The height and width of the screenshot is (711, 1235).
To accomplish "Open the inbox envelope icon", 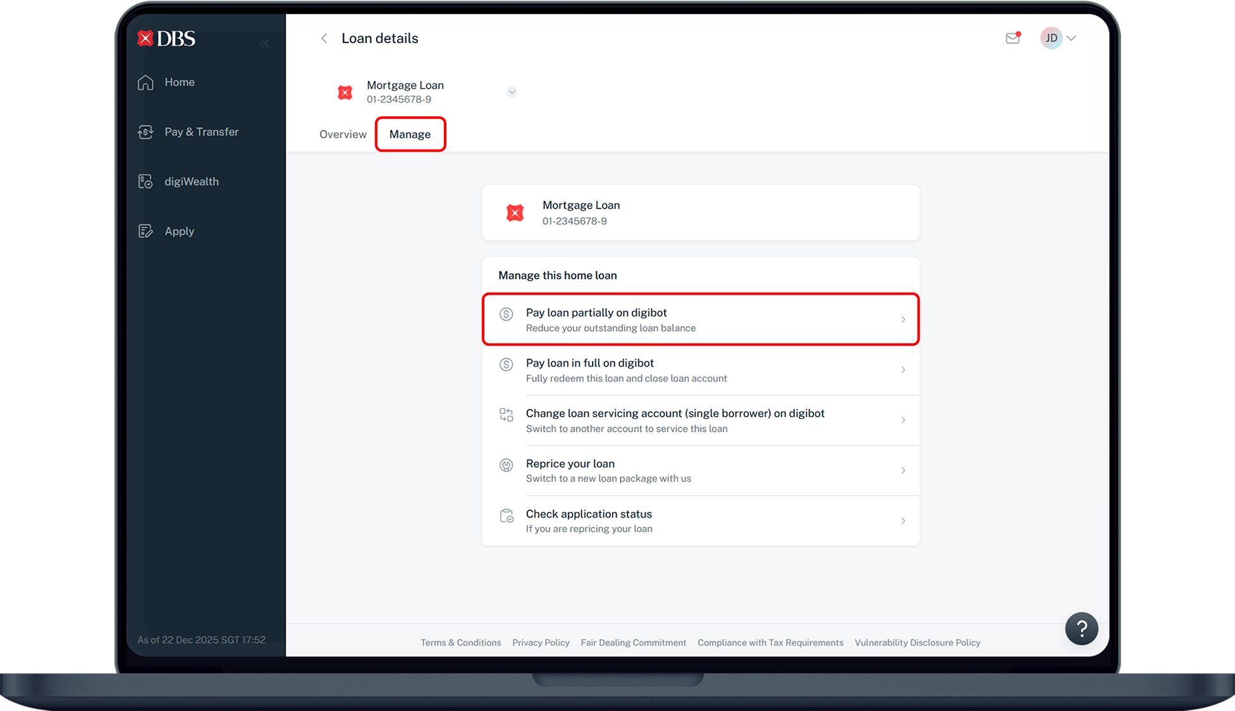I will (1012, 38).
